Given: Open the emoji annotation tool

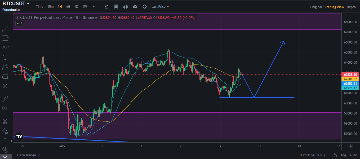Looking at the screenshot, I should pyautogui.click(x=5, y=86).
